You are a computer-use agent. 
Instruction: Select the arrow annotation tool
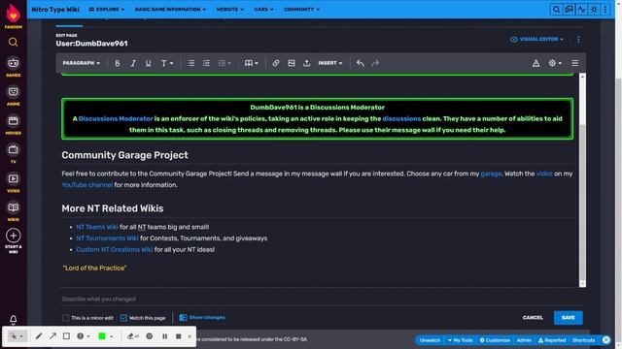[x=52, y=336]
